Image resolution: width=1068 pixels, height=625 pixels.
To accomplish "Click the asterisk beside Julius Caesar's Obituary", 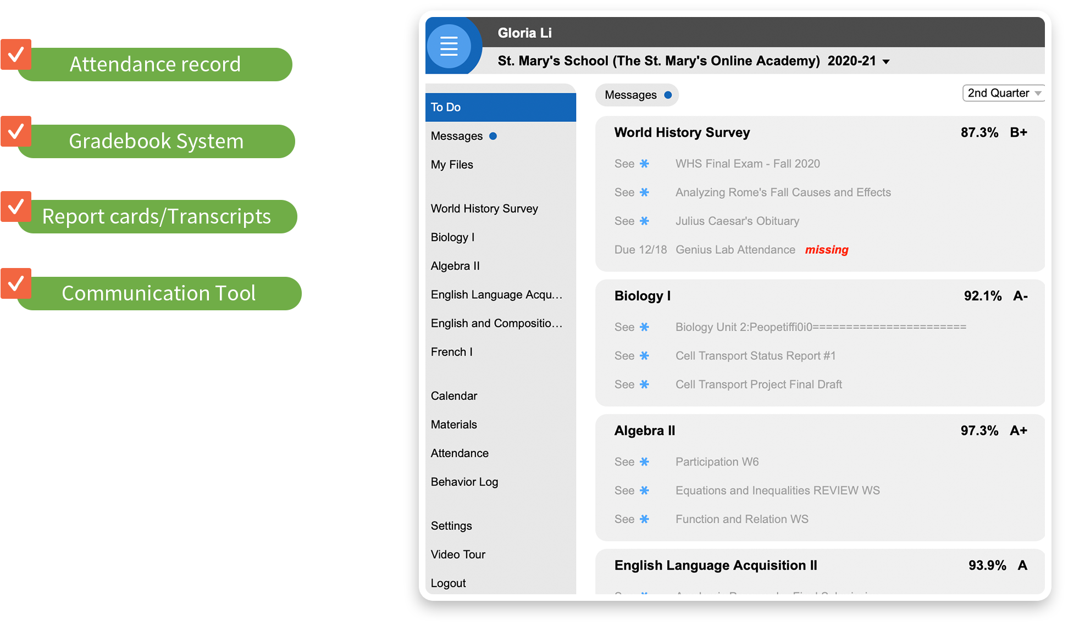I will pyautogui.click(x=644, y=221).
